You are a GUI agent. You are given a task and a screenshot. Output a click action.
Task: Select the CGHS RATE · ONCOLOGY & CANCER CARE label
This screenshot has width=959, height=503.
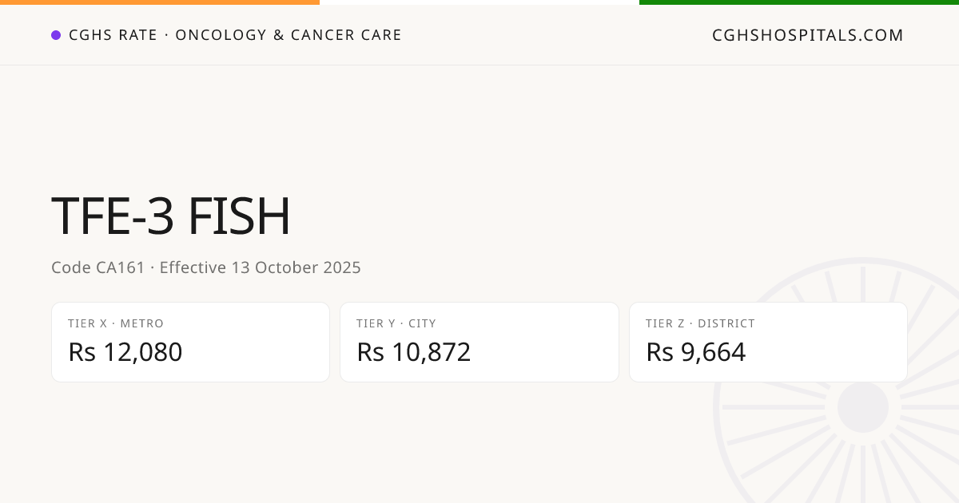point(235,35)
